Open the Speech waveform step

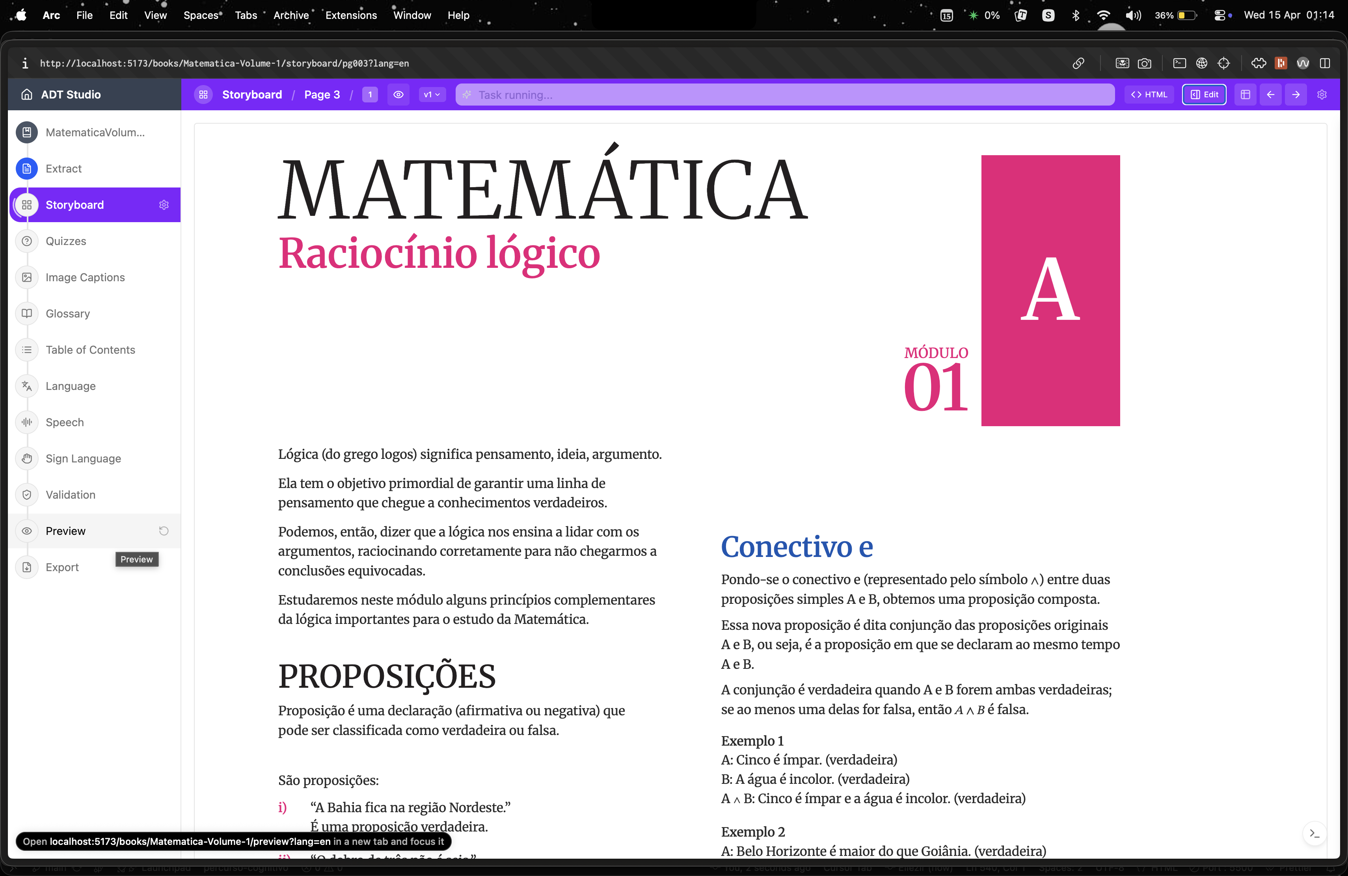[65, 422]
